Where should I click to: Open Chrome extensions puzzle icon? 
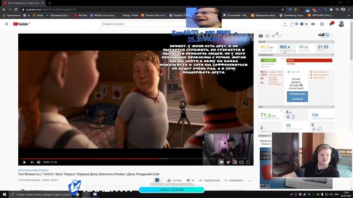(x=331, y=10)
